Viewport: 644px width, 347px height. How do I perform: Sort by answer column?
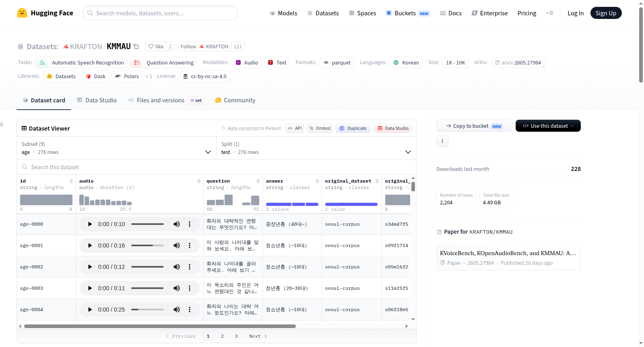317,181
